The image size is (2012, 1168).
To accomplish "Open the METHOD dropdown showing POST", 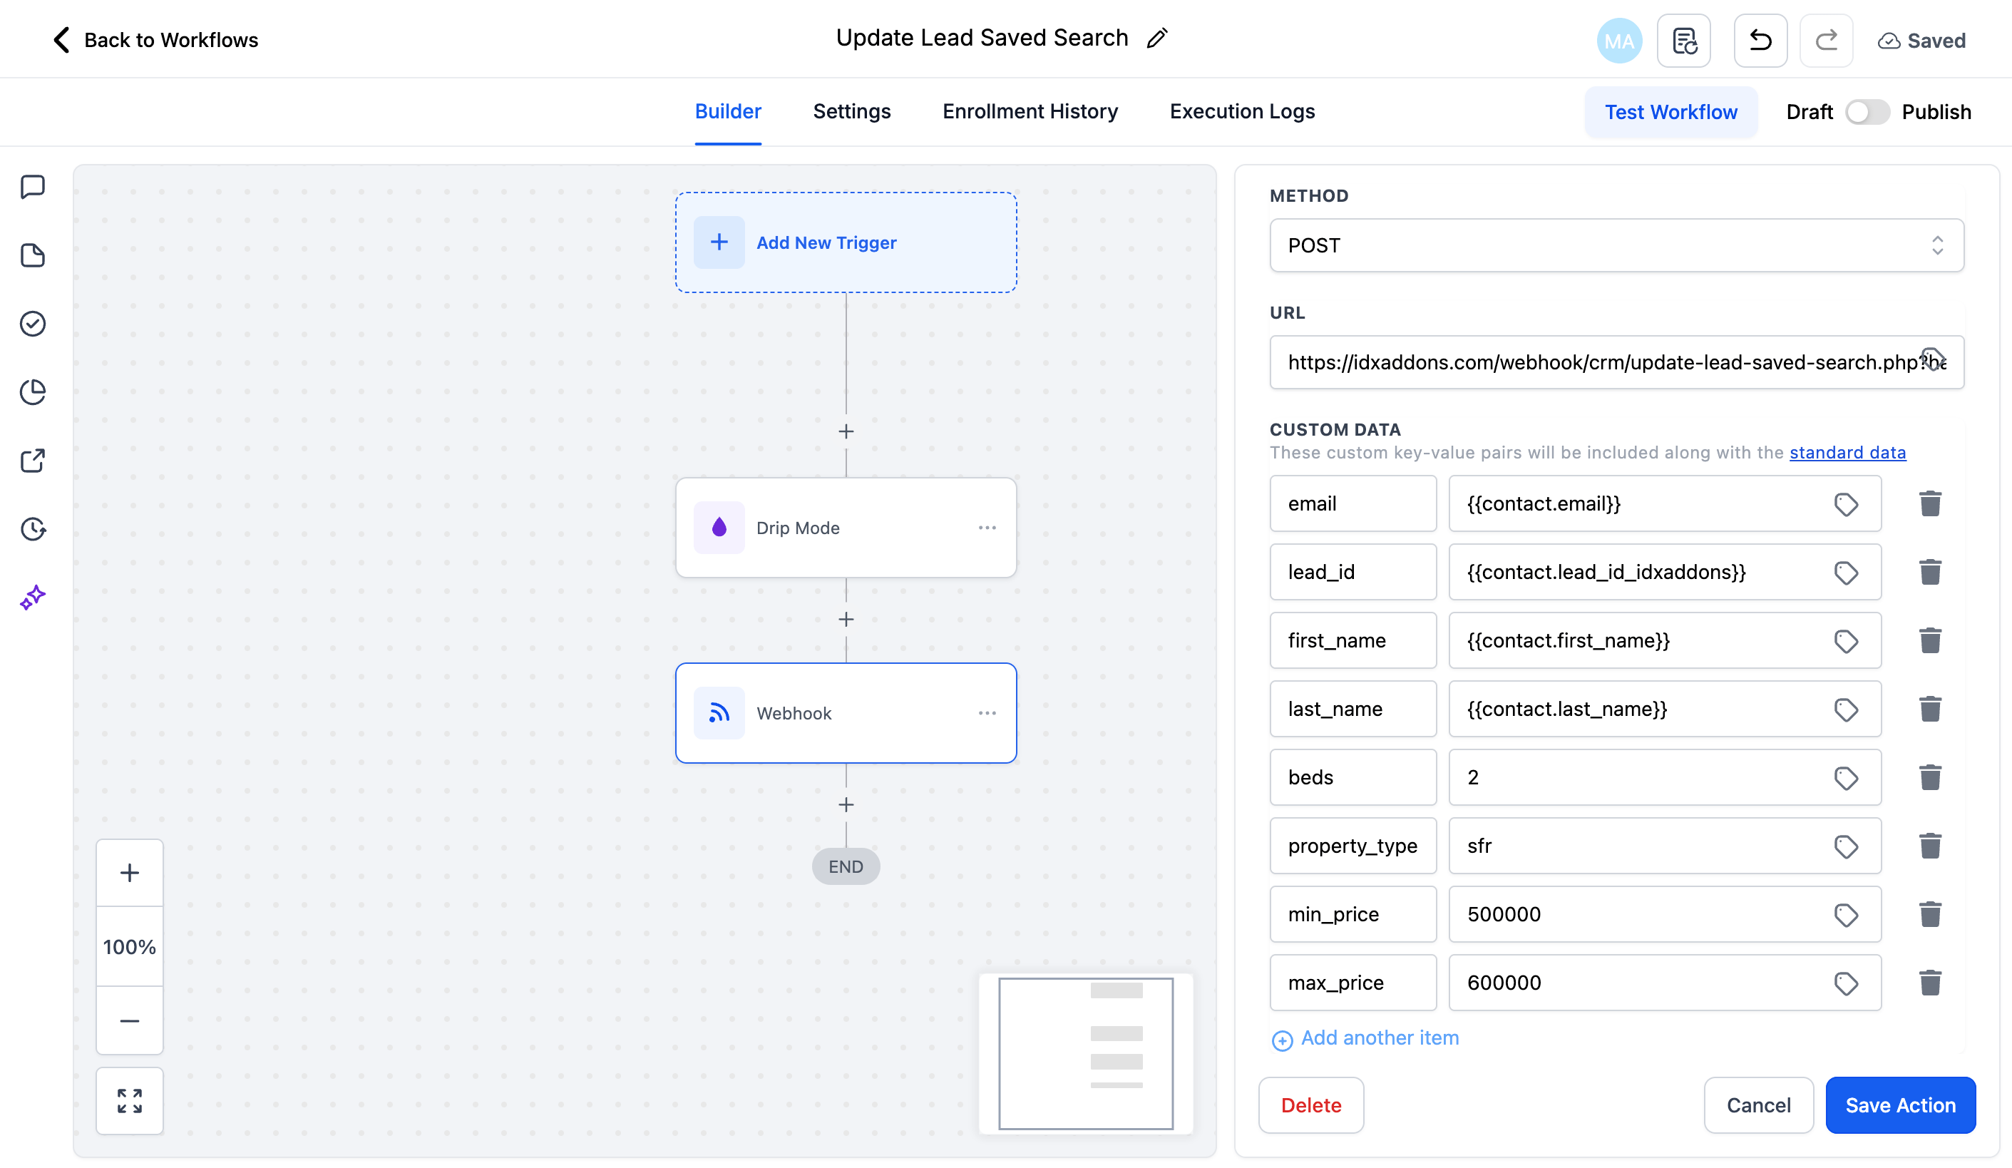I will [1616, 245].
